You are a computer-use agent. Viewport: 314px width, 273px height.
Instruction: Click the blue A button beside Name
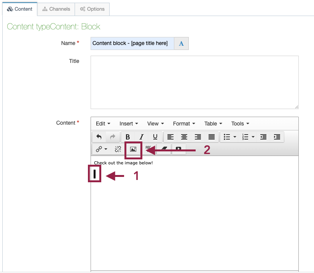pyautogui.click(x=181, y=43)
